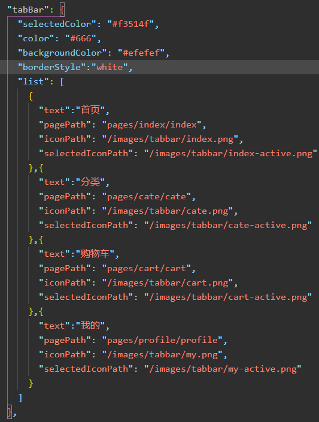Click the "/images/tabbar/cate.png" value
The width and height of the screenshot is (319, 422).
(x=168, y=211)
